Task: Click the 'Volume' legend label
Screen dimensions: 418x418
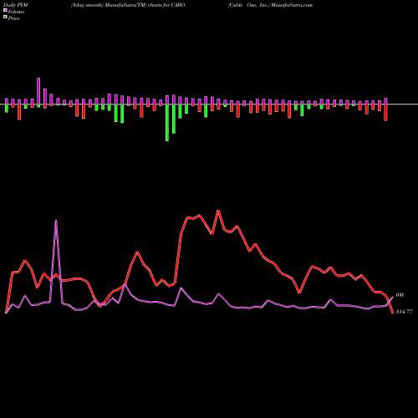Action: coord(16,12)
